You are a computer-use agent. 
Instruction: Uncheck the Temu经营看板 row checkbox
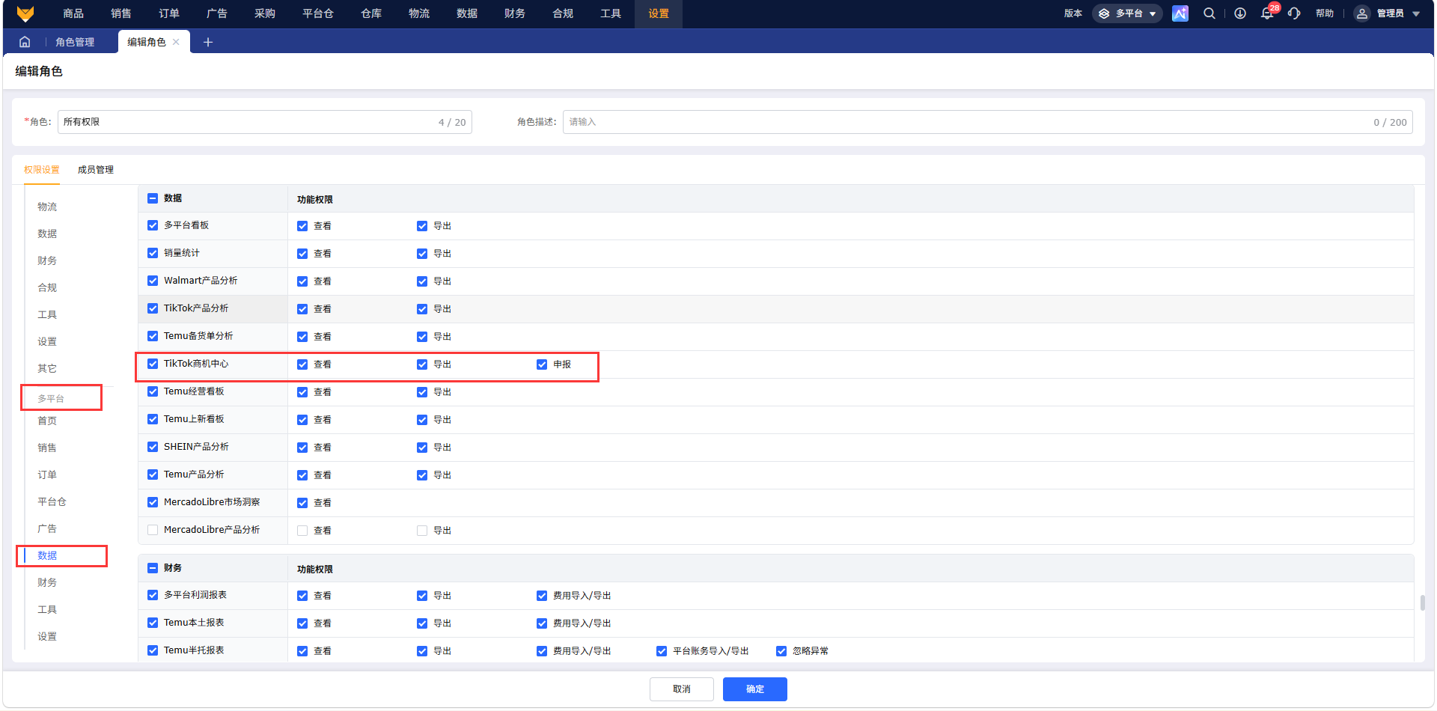tap(153, 391)
